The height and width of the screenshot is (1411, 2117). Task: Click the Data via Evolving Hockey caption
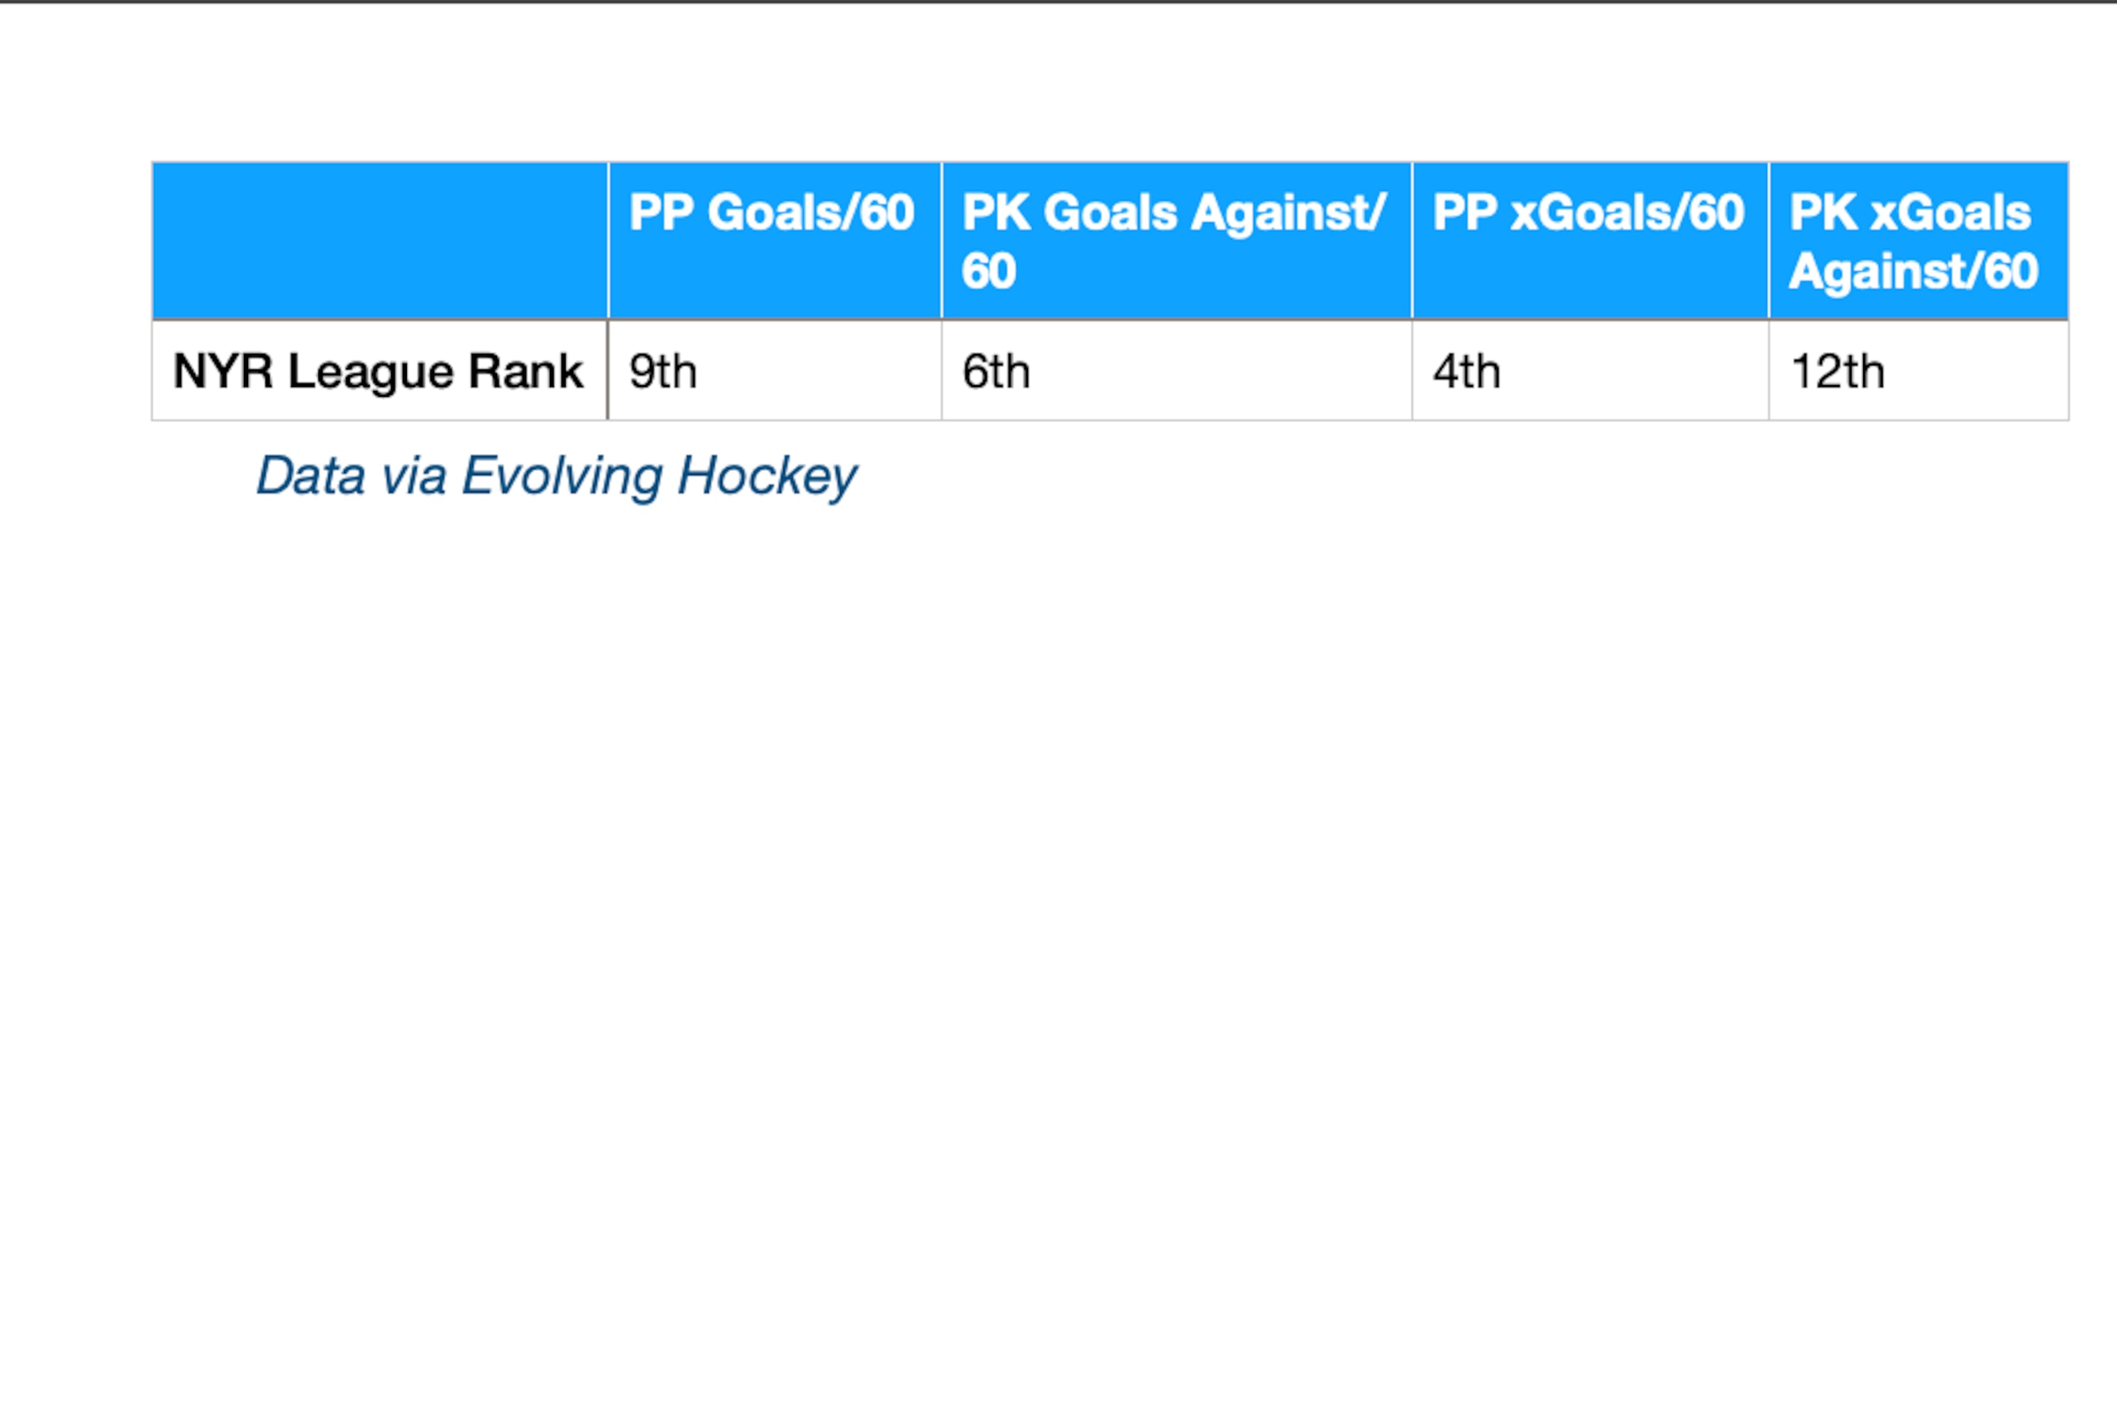point(557,476)
